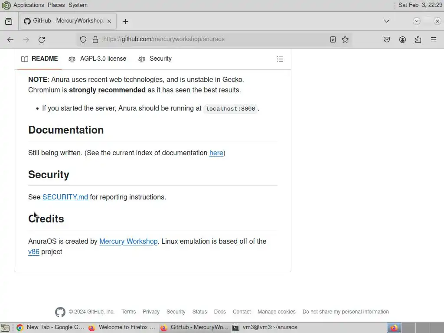
Task: Go forward to next page
Action: click(x=26, y=39)
